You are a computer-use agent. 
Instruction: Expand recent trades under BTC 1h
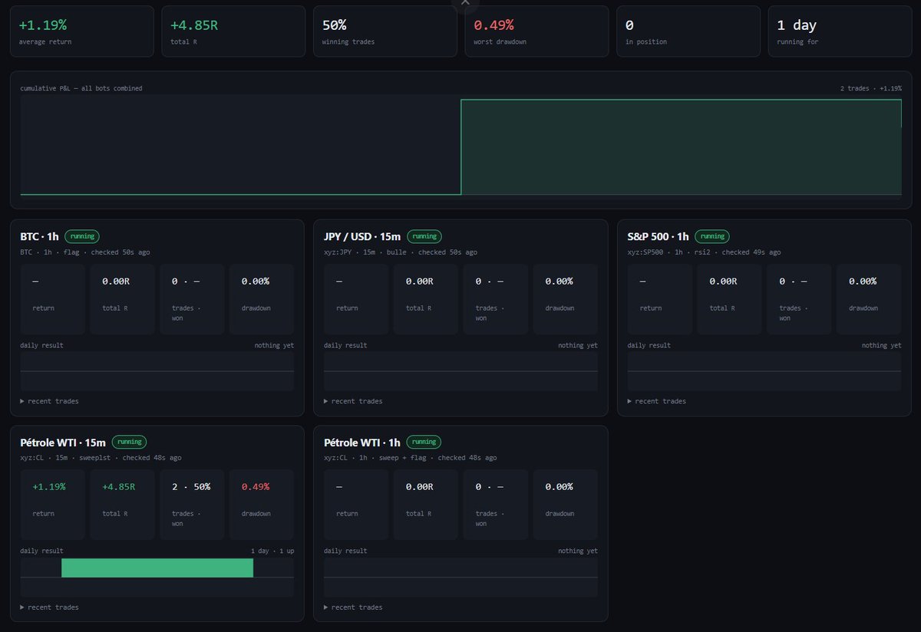pyautogui.click(x=49, y=401)
